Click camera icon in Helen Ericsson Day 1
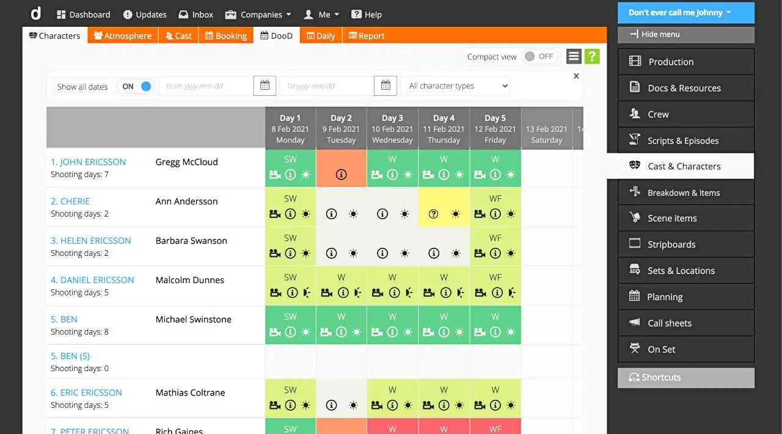 (x=275, y=253)
